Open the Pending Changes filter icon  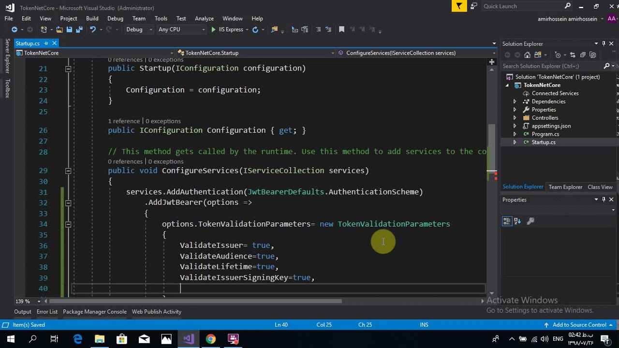558,55
